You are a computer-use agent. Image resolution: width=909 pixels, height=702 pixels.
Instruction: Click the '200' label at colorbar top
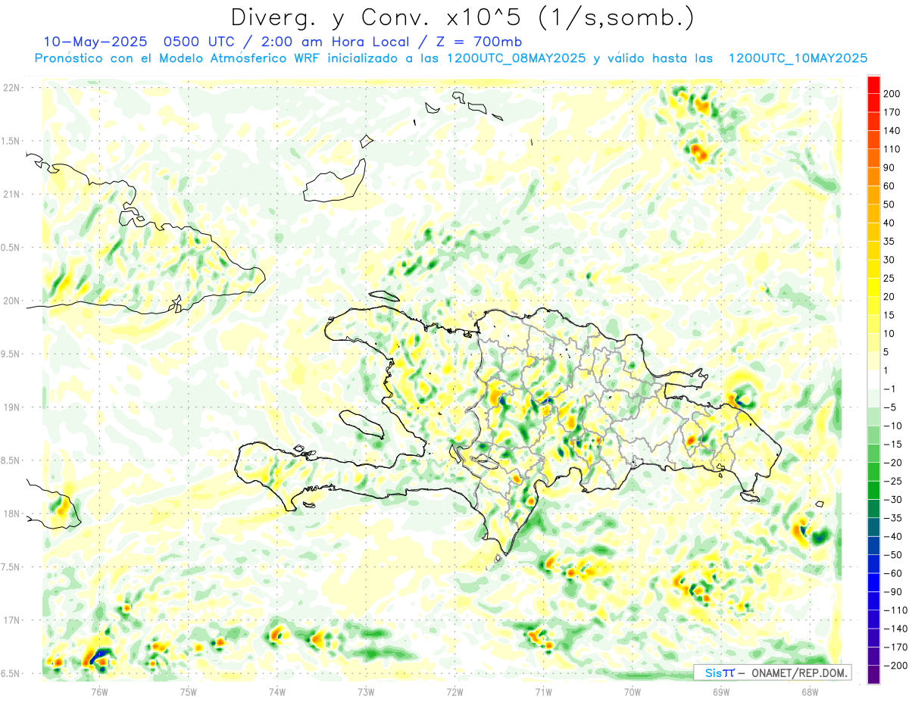[x=892, y=92]
